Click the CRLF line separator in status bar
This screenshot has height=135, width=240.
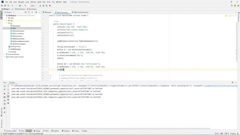[x=222, y=133]
